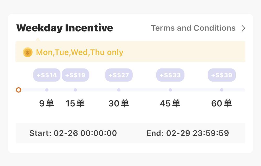Screen dimensions: 261x166
Task: Select the +S$19 reward badge
Action: tap(75, 75)
